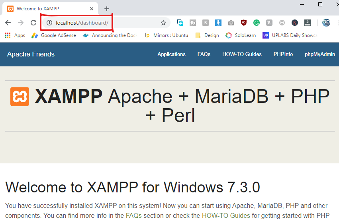This screenshot has height=221, width=339.
Task: Maximize the browser window
Action: click(320, 4)
